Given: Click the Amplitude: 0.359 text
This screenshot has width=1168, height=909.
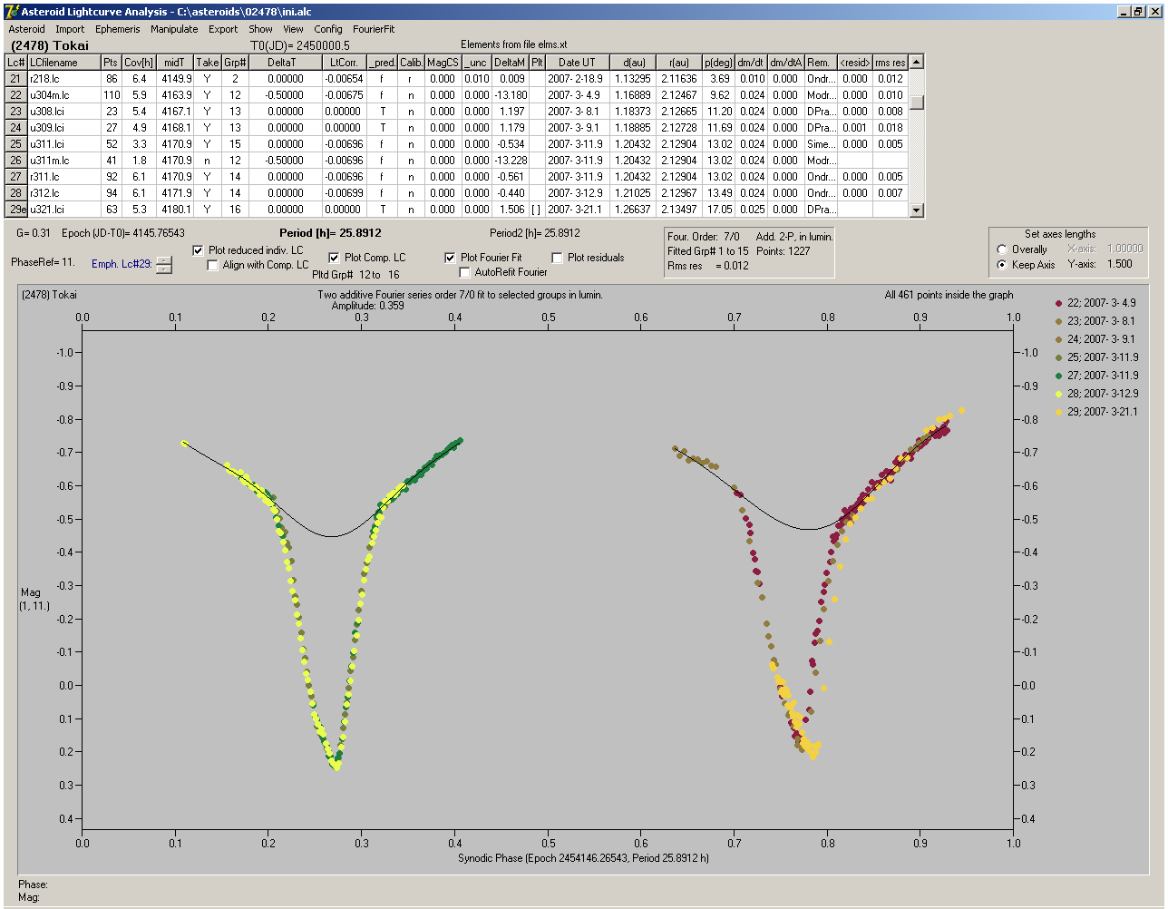Looking at the screenshot, I should tap(367, 306).
